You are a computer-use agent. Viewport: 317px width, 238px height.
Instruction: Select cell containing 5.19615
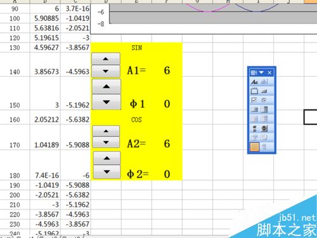click(x=45, y=38)
